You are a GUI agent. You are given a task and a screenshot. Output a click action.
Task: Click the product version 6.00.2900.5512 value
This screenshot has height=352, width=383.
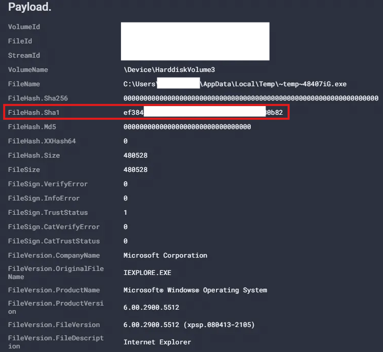pyautogui.click(x=151, y=308)
